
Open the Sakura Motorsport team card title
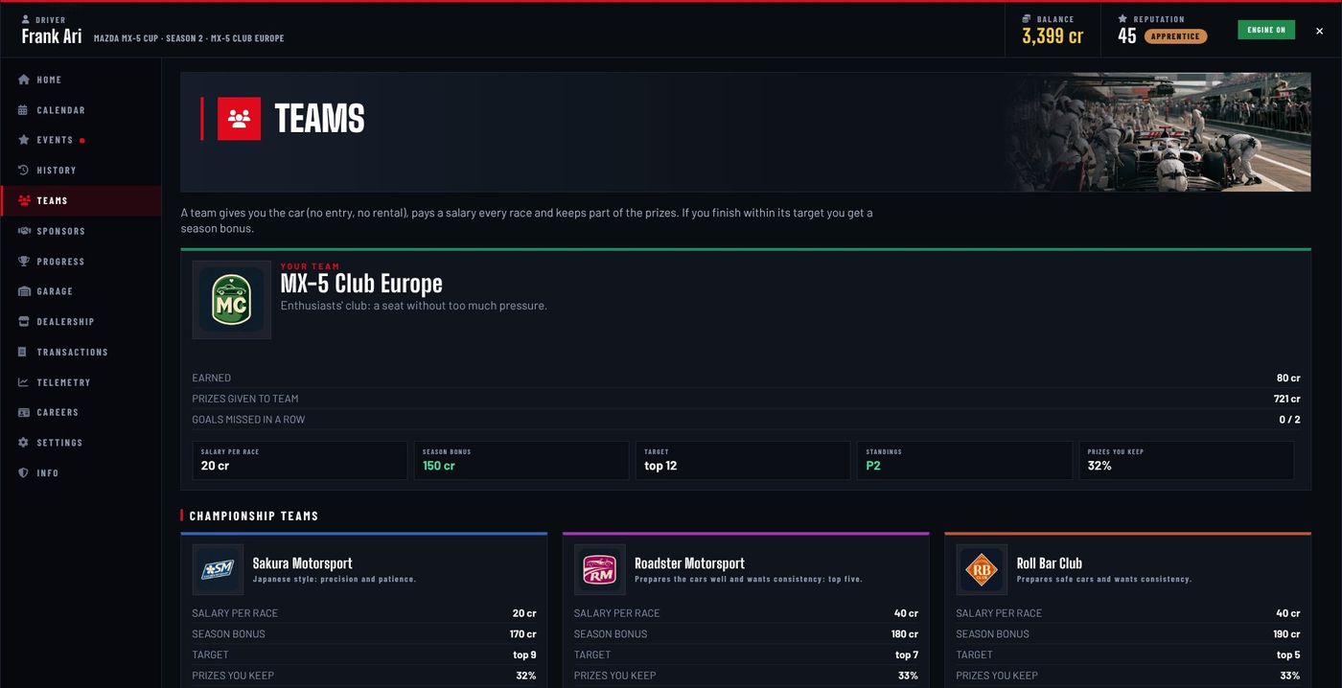[302, 563]
